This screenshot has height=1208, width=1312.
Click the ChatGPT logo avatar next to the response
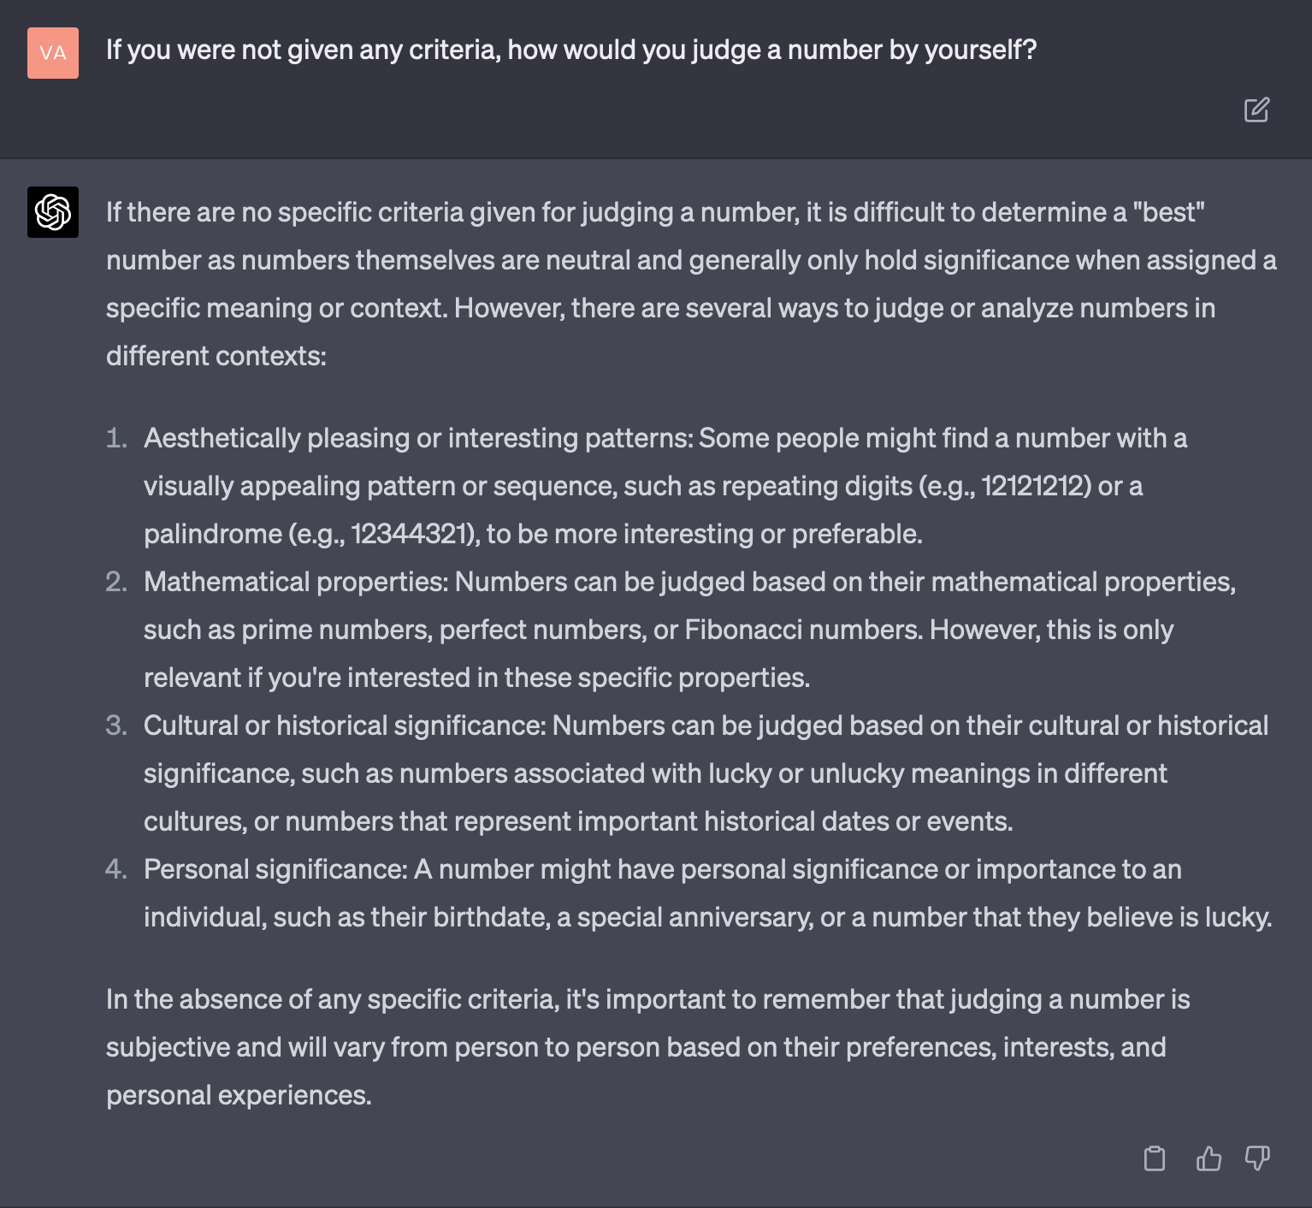click(52, 212)
